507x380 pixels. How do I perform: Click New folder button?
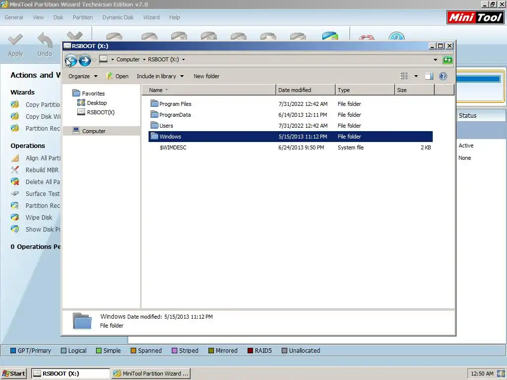click(206, 76)
